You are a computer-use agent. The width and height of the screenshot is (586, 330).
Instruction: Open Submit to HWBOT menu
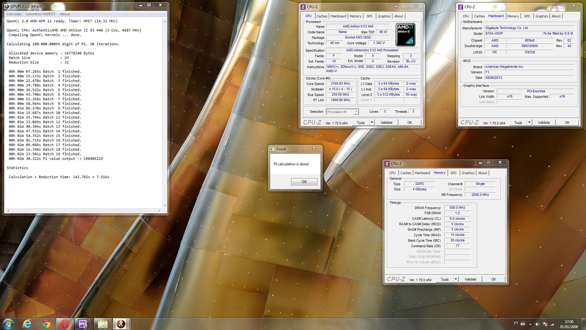[x=41, y=14]
